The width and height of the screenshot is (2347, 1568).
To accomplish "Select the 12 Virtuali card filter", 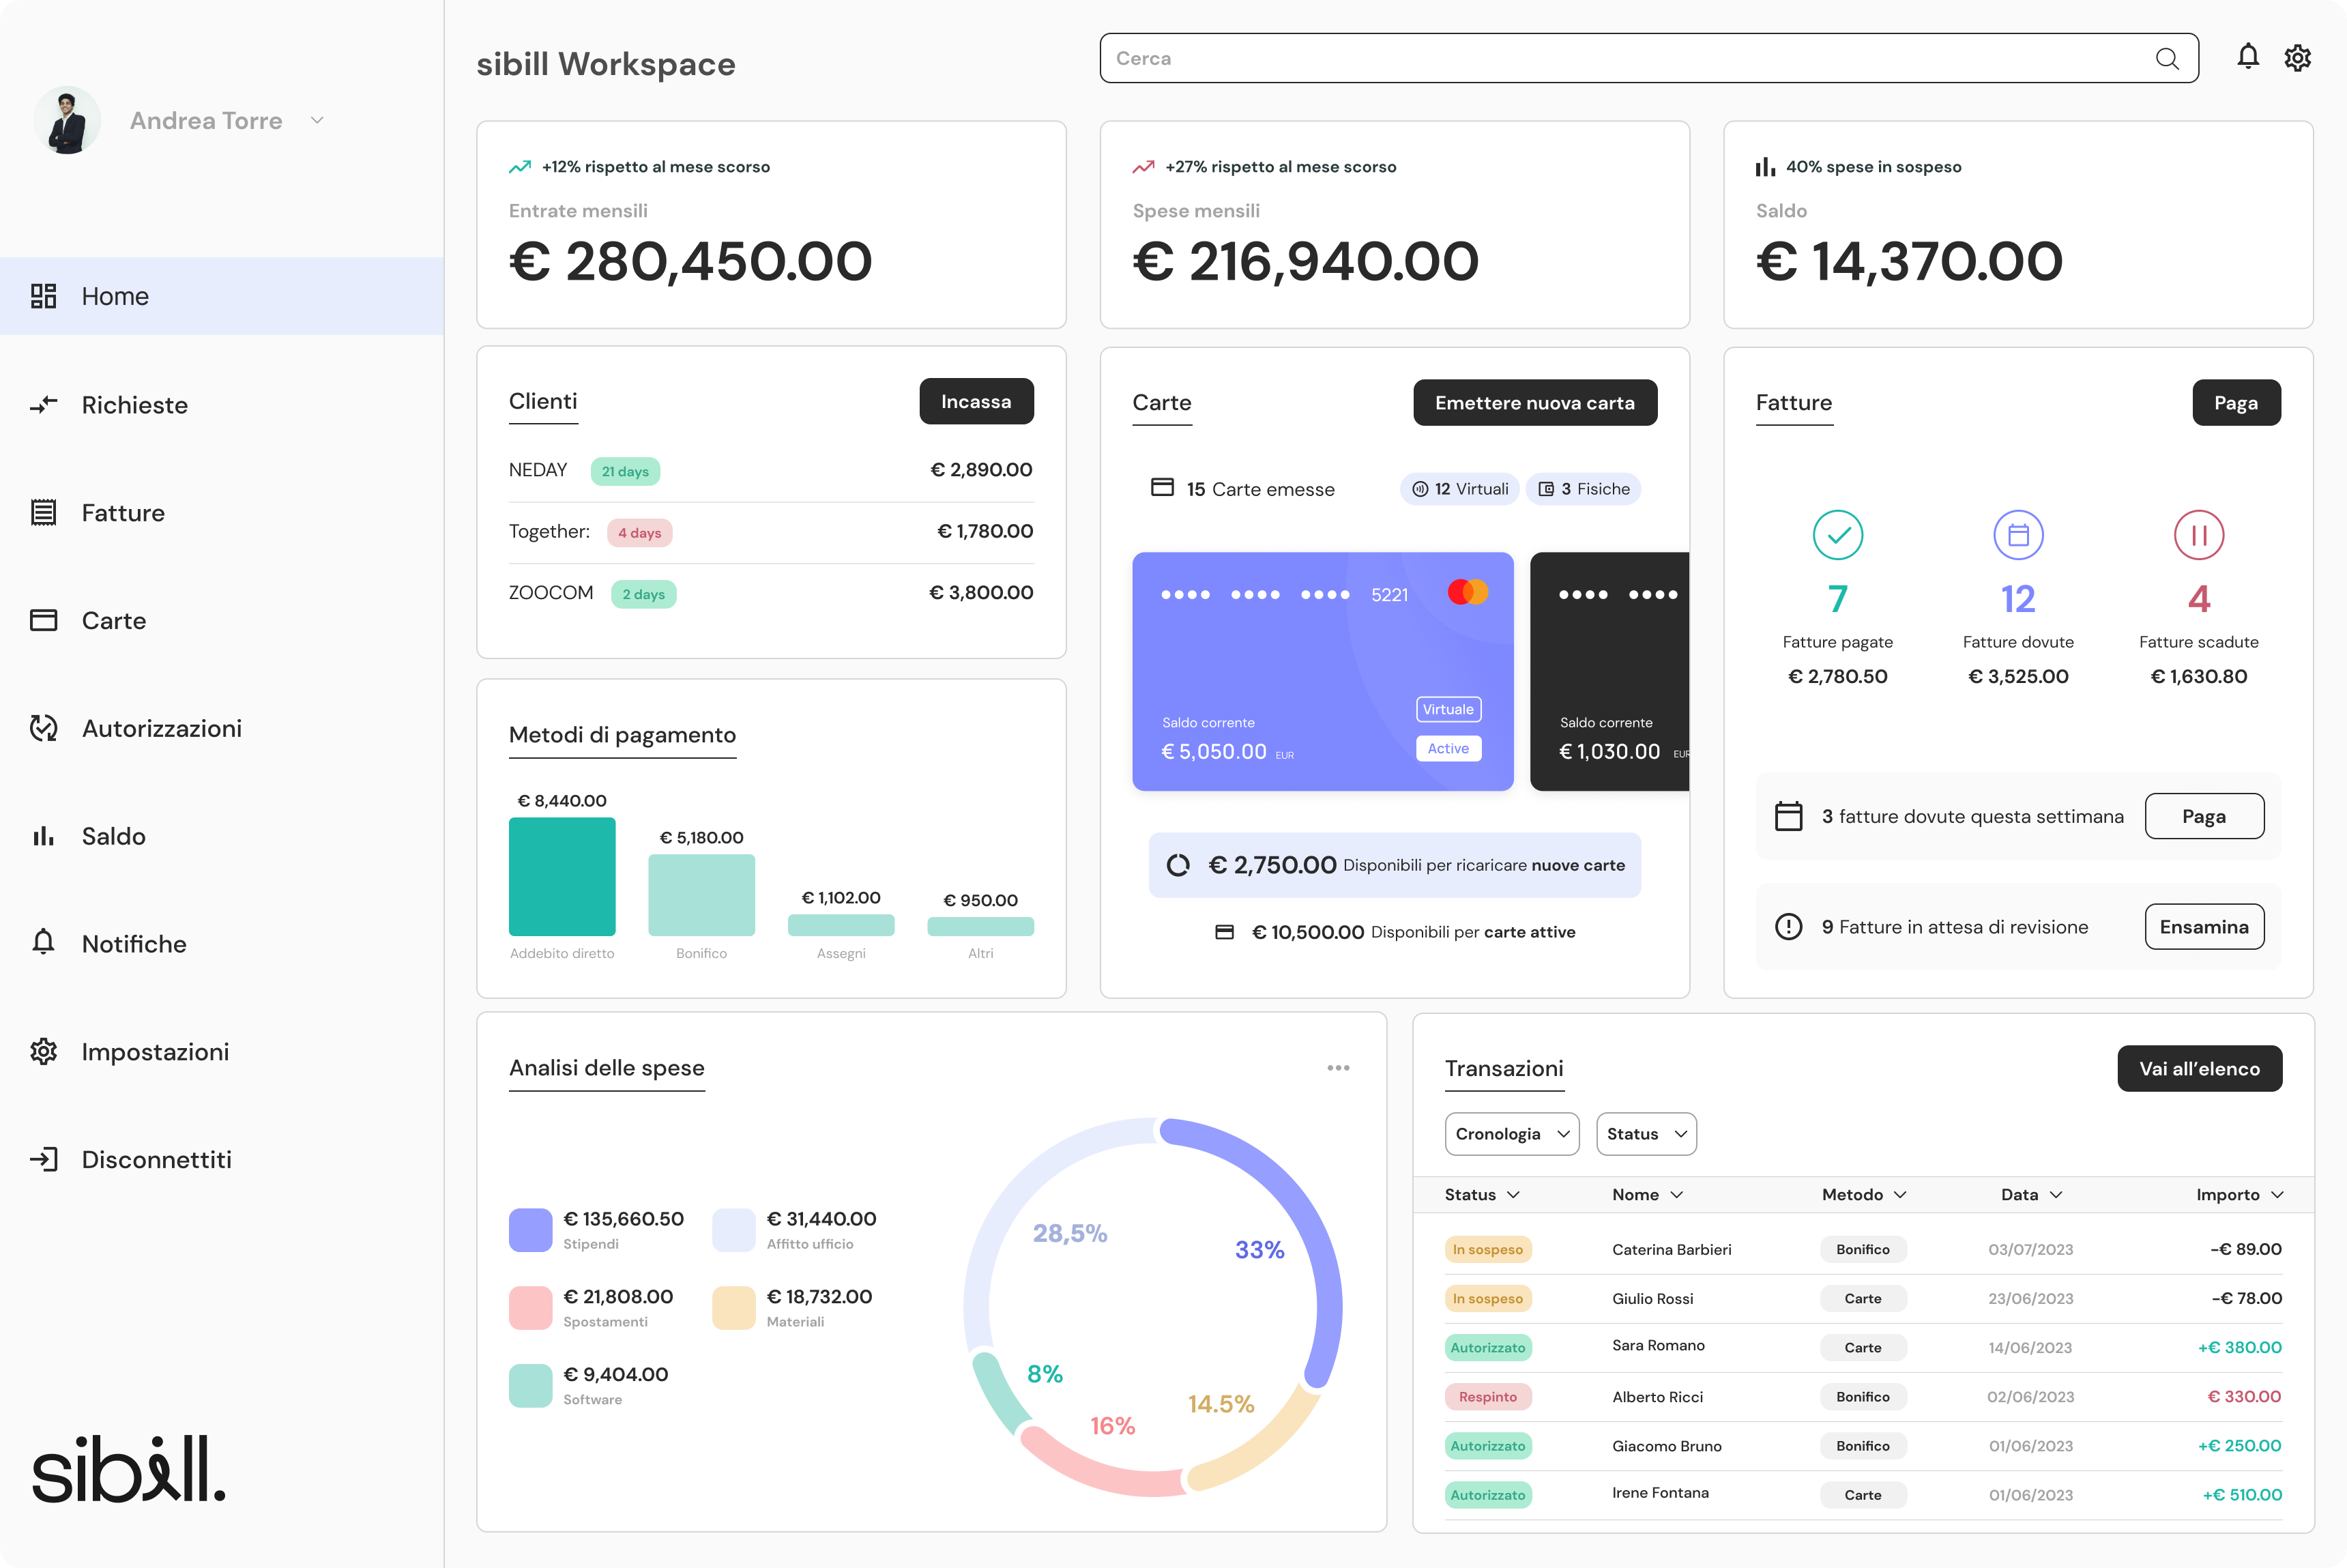I will pos(1459,489).
